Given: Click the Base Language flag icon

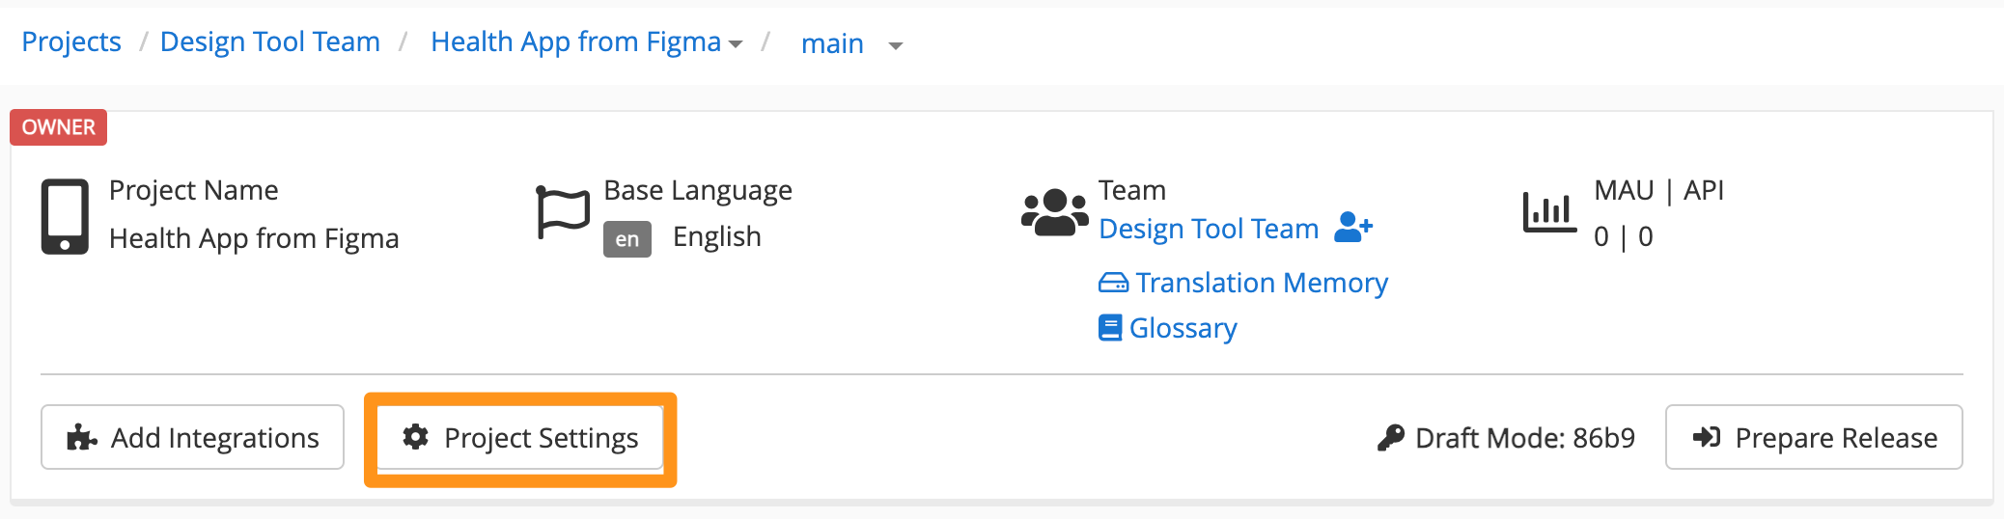Looking at the screenshot, I should 563,212.
